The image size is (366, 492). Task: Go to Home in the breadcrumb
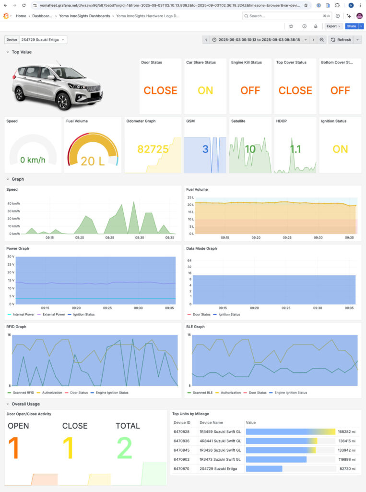click(x=21, y=16)
